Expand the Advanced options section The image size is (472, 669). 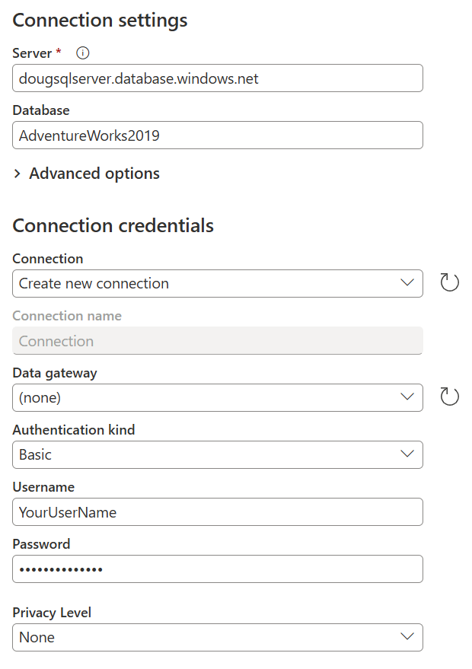click(86, 174)
